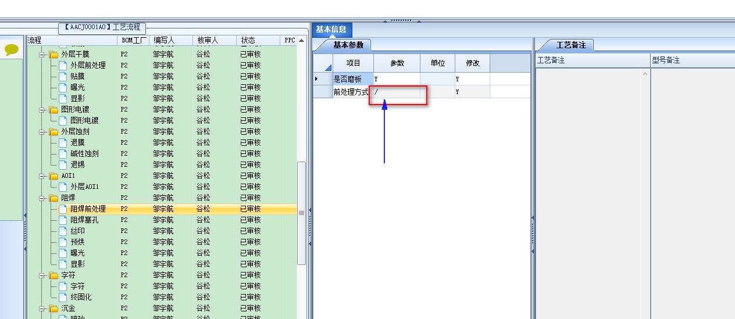
Task: Collapse the 图形电镀 tree node
Action: (42, 109)
